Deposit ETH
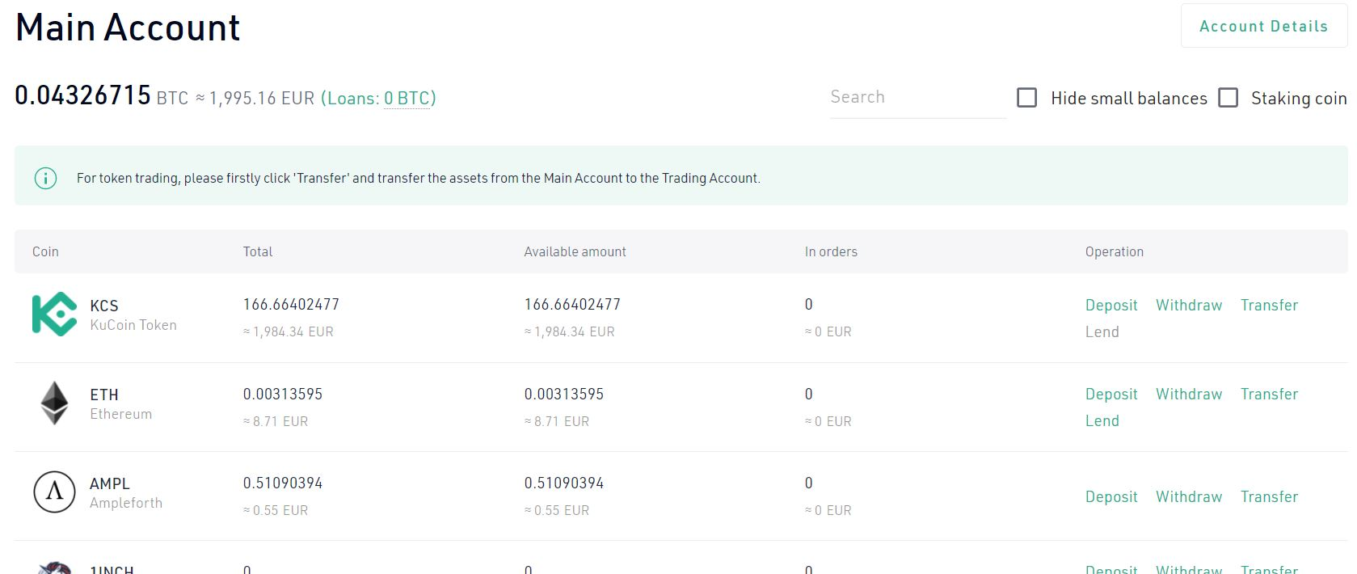Screen dimensions: 1357x574 click(1111, 394)
